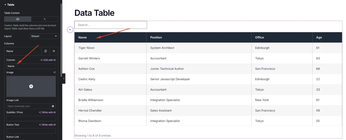Image resolution: width=346 pixels, height=140 pixels.
Task: Add an image via plus placeholder
Action: pyautogui.click(x=31, y=86)
